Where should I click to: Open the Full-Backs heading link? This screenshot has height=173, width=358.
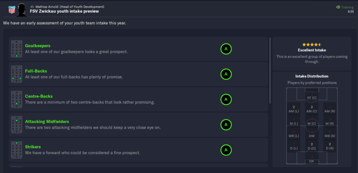pos(36,71)
